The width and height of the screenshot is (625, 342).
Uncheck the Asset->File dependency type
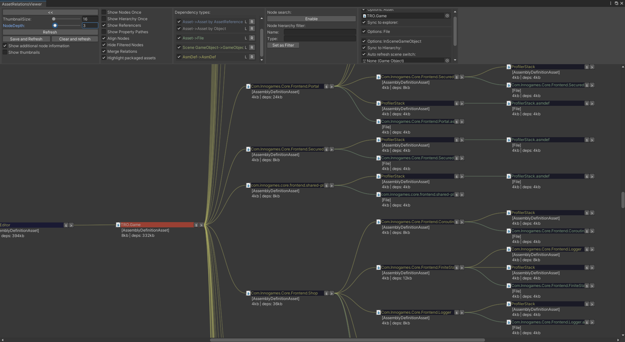(x=179, y=38)
